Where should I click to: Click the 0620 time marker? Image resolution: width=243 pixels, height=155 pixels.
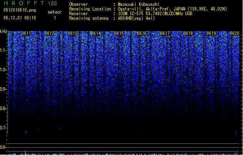235,33
